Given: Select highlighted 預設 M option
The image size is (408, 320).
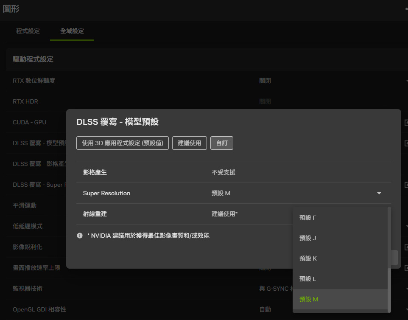Looking at the screenshot, I should [x=309, y=299].
